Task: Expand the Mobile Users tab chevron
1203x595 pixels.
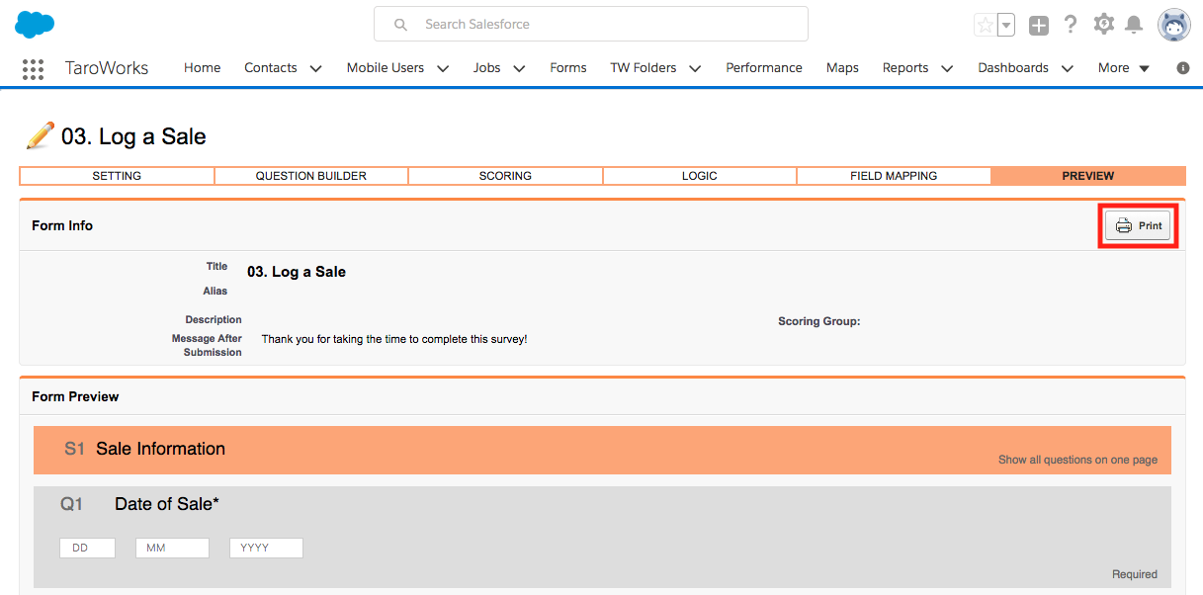Action: coord(443,68)
